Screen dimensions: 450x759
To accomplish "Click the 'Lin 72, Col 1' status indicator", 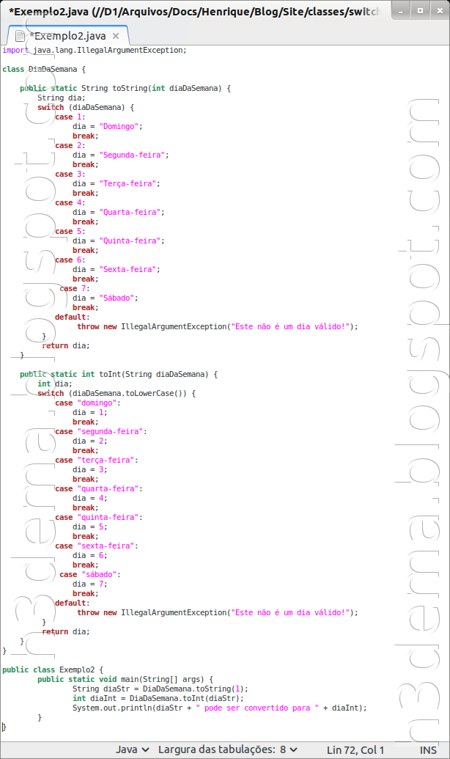I will tap(355, 749).
